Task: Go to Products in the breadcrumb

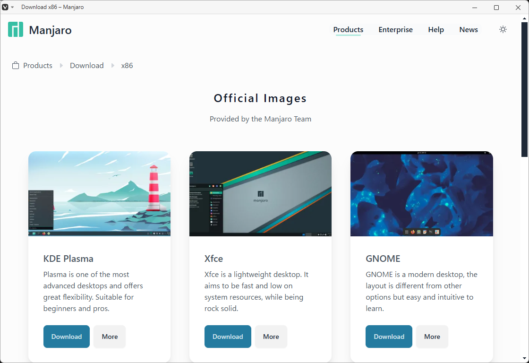Action: 38,66
